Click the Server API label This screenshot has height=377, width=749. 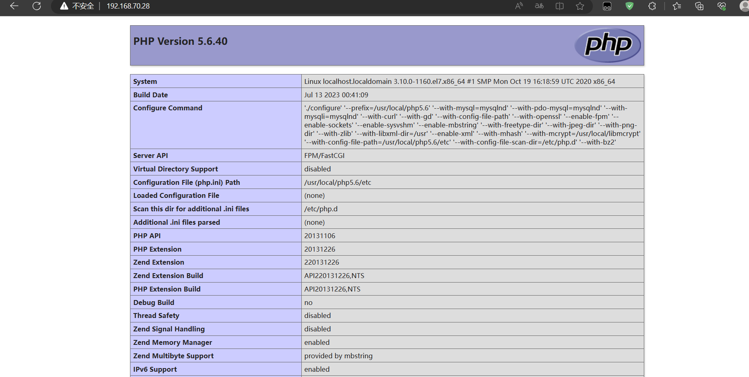click(150, 156)
